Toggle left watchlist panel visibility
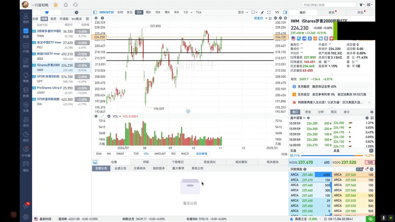Image resolution: width=395 pixels, height=222 pixels. click(x=95, y=12)
